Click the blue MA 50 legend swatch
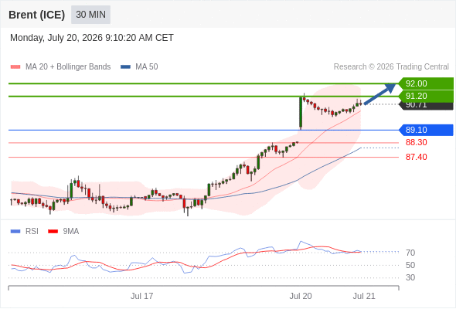 (x=125, y=67)
